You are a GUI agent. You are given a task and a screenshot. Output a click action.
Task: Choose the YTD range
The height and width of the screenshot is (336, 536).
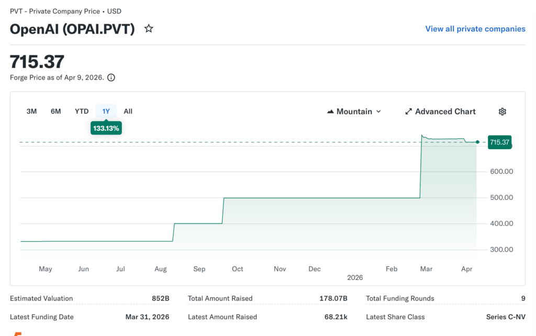82,111
